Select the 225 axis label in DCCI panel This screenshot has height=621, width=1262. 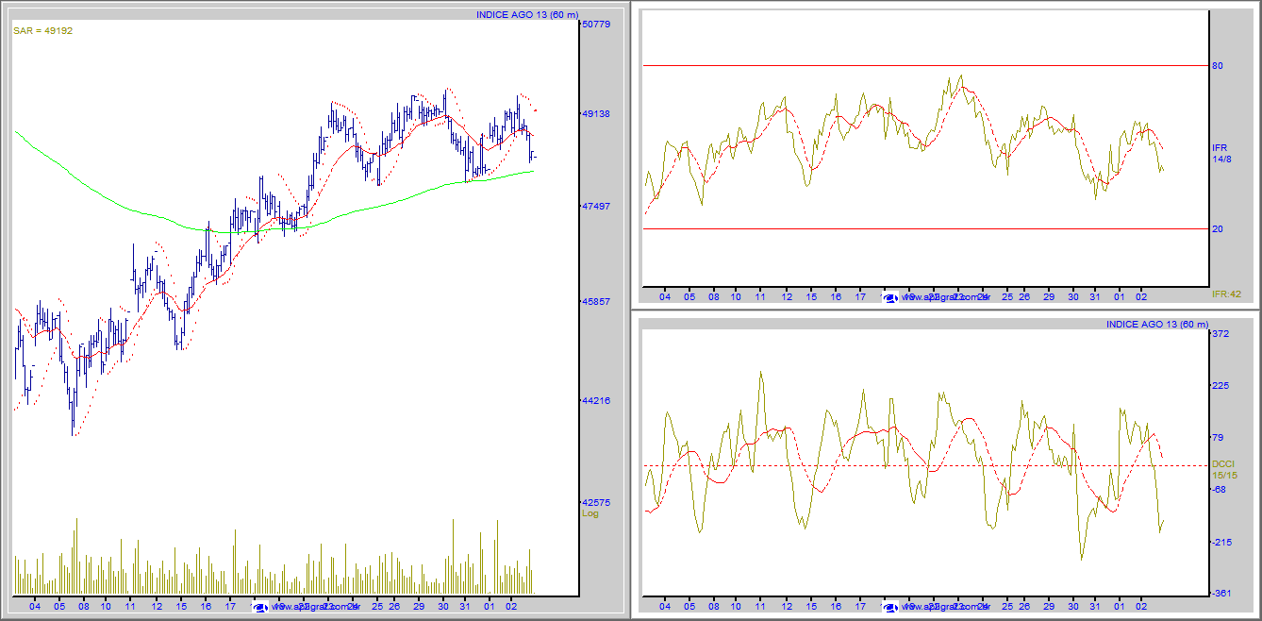coord(1220,385)
